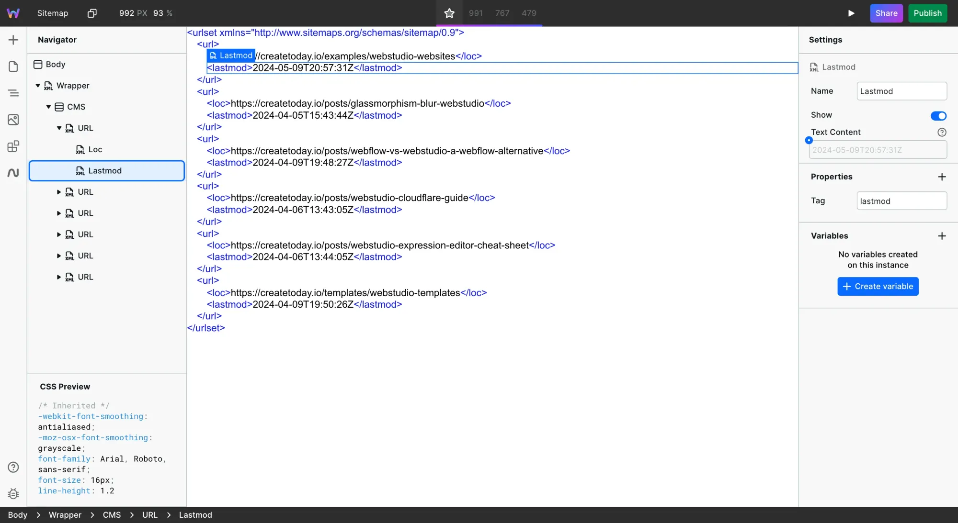Select the starred base breakpoint tab
The height and width of the screenshot is (523, 958).
click(x=449, y=13)
